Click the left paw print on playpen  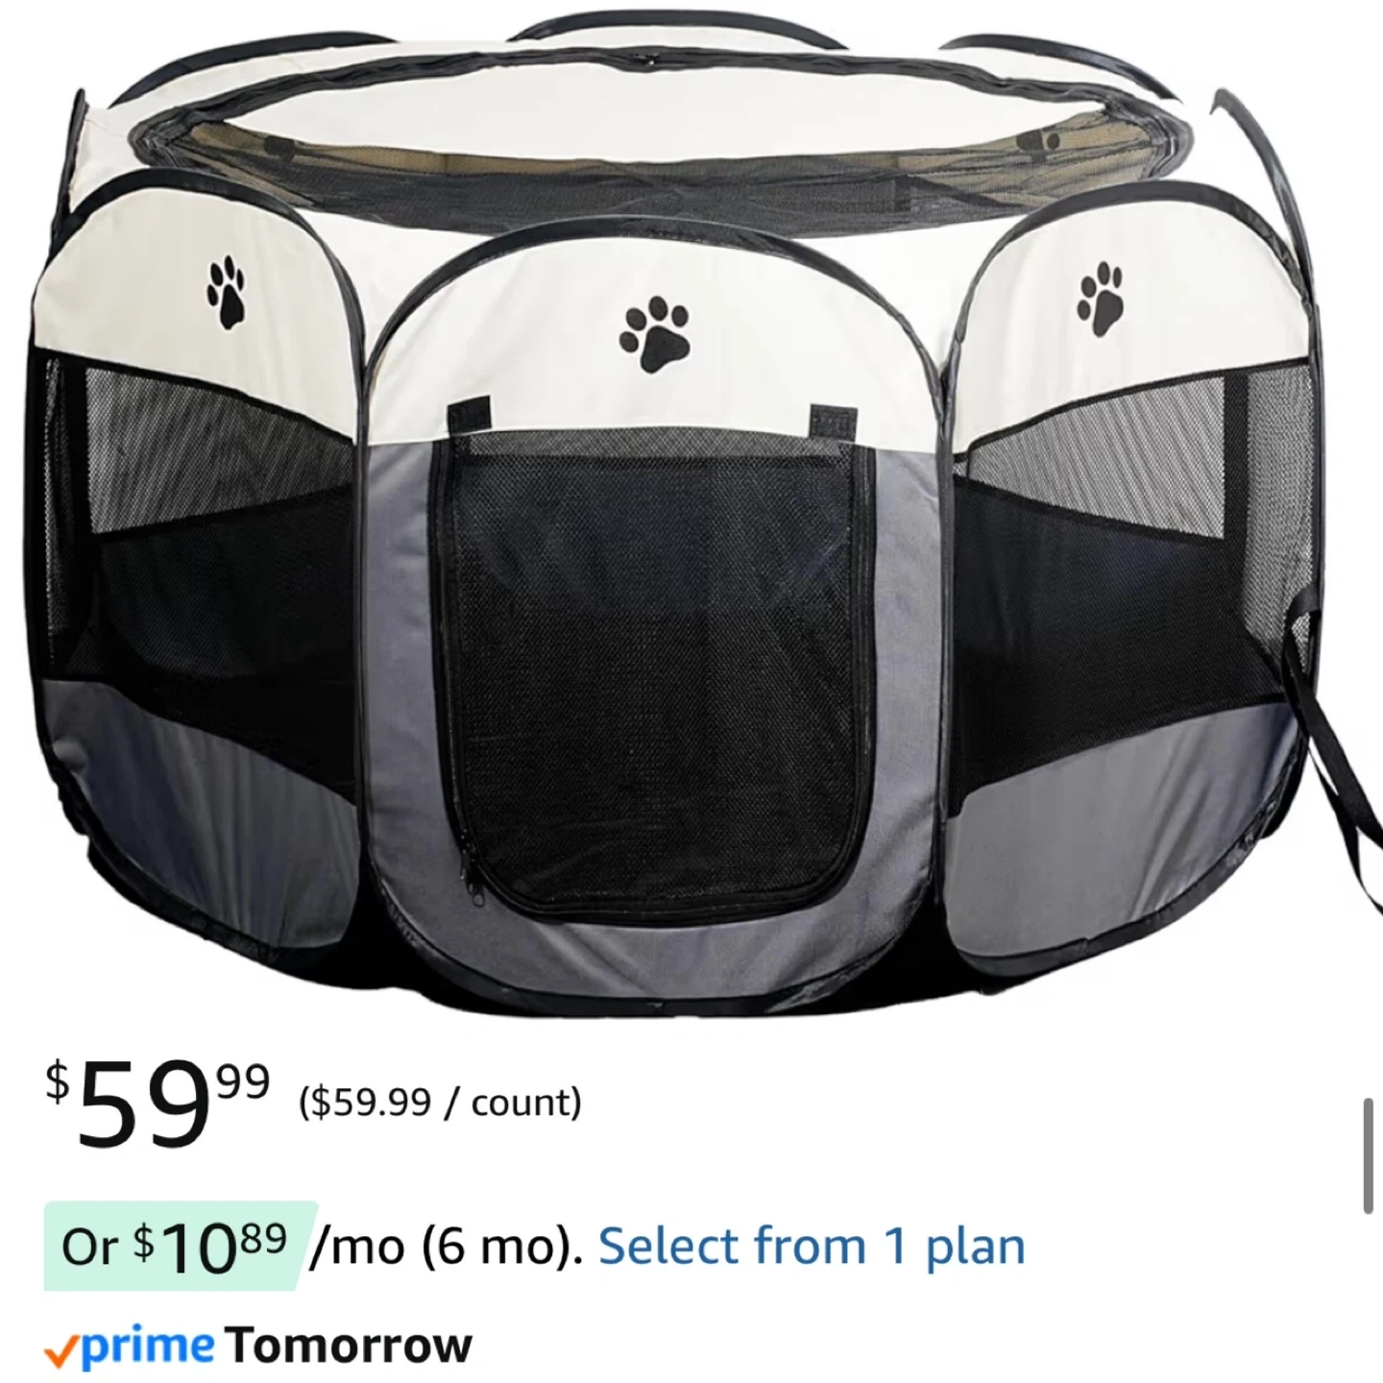coord(227,292)
